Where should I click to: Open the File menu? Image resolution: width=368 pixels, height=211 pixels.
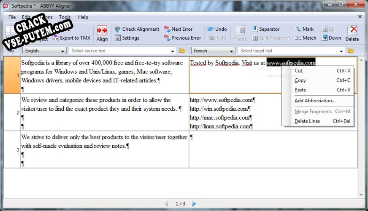pos(12,17)
